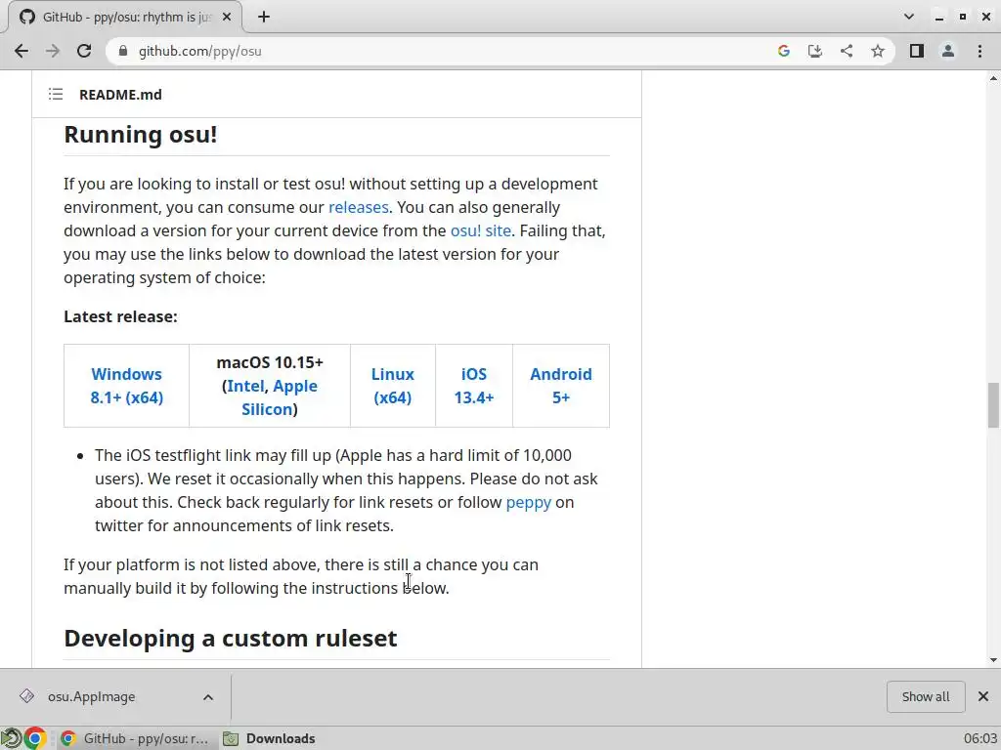The image size is (1001, 750).
Task: Open the releases link
Action: pyautogui.click(x=358, y=207)
